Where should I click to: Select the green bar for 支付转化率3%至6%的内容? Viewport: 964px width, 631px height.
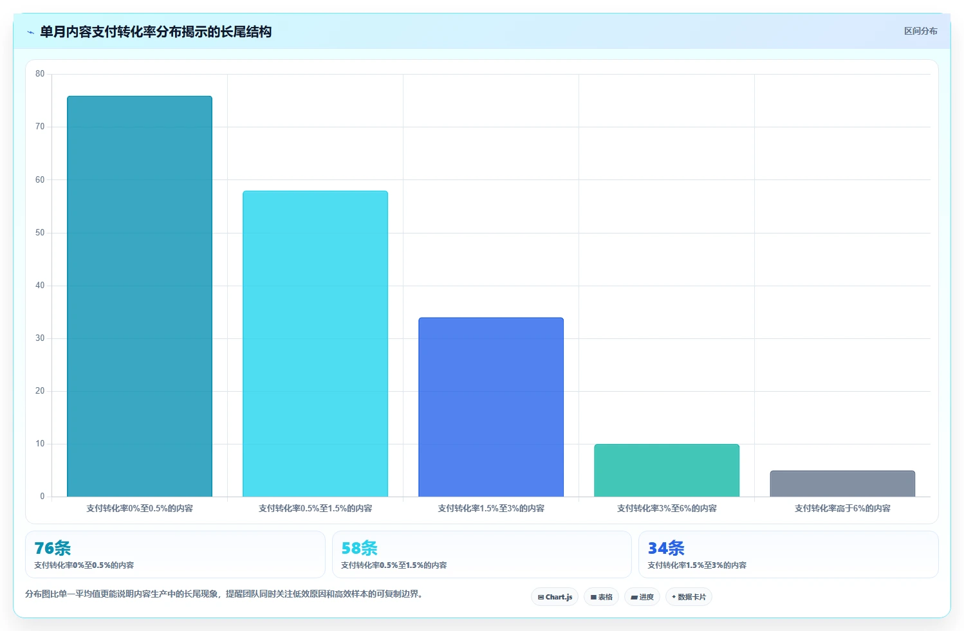667,470
